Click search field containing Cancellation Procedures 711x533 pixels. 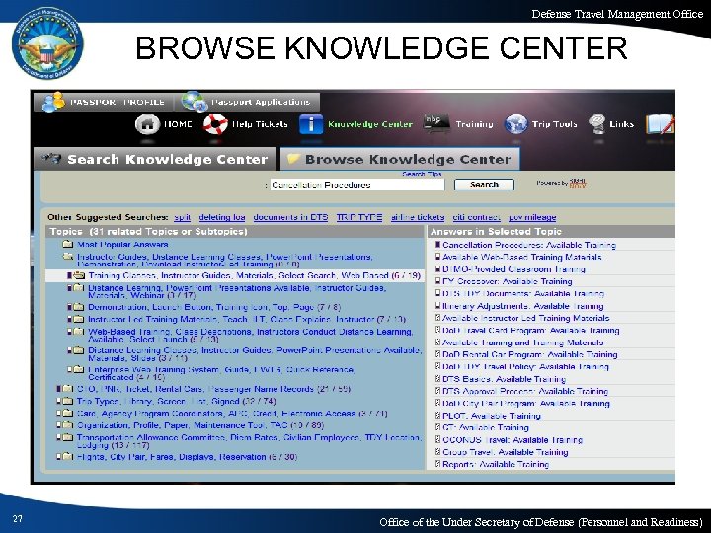click(x=357, y=185)
